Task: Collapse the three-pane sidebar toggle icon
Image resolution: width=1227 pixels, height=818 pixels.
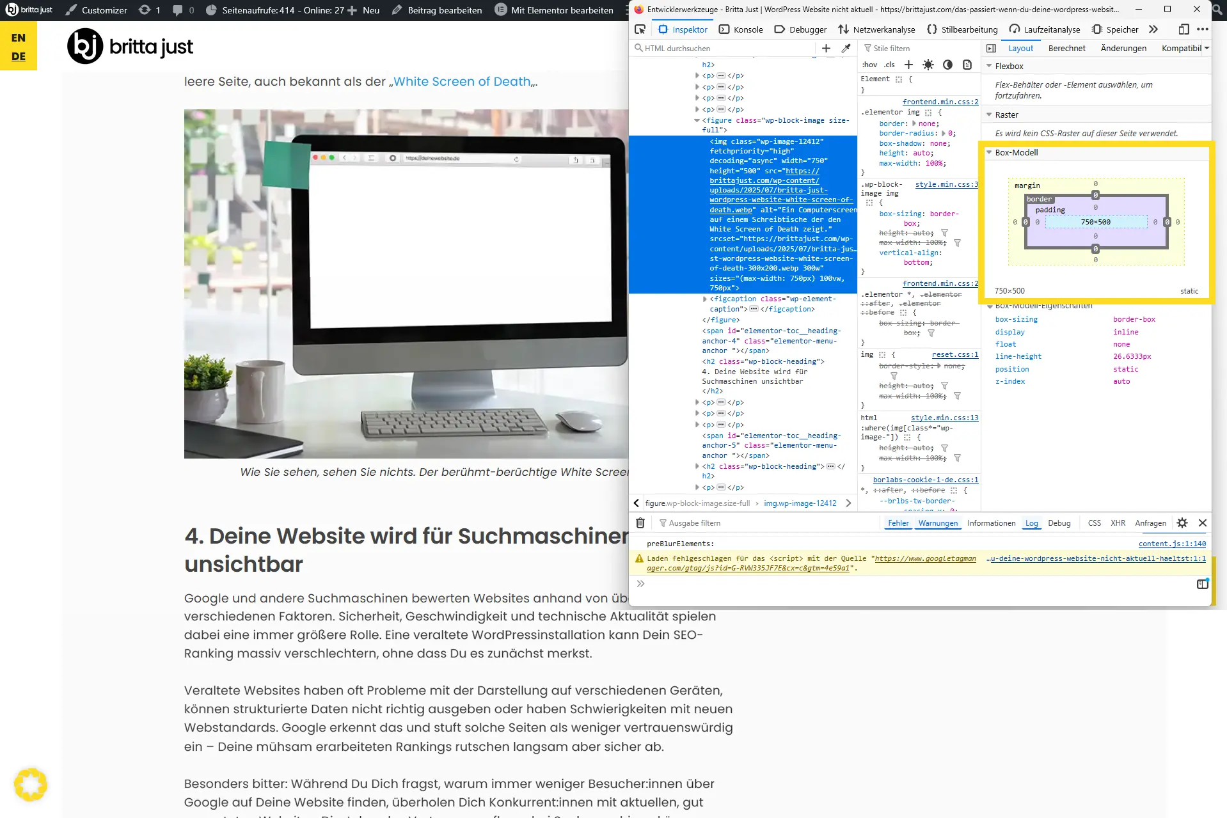Action: point(991,48)
